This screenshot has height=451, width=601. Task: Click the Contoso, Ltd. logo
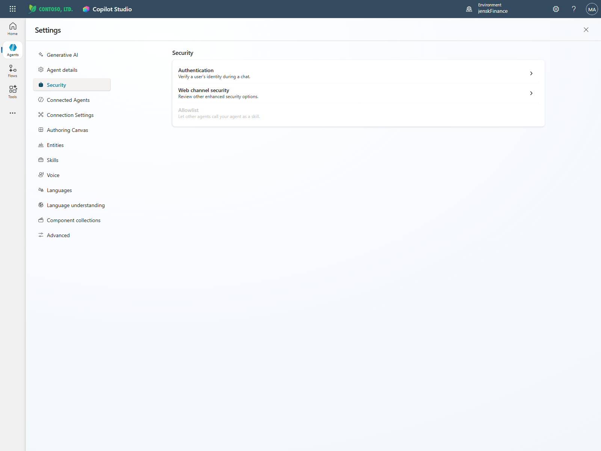51,9
